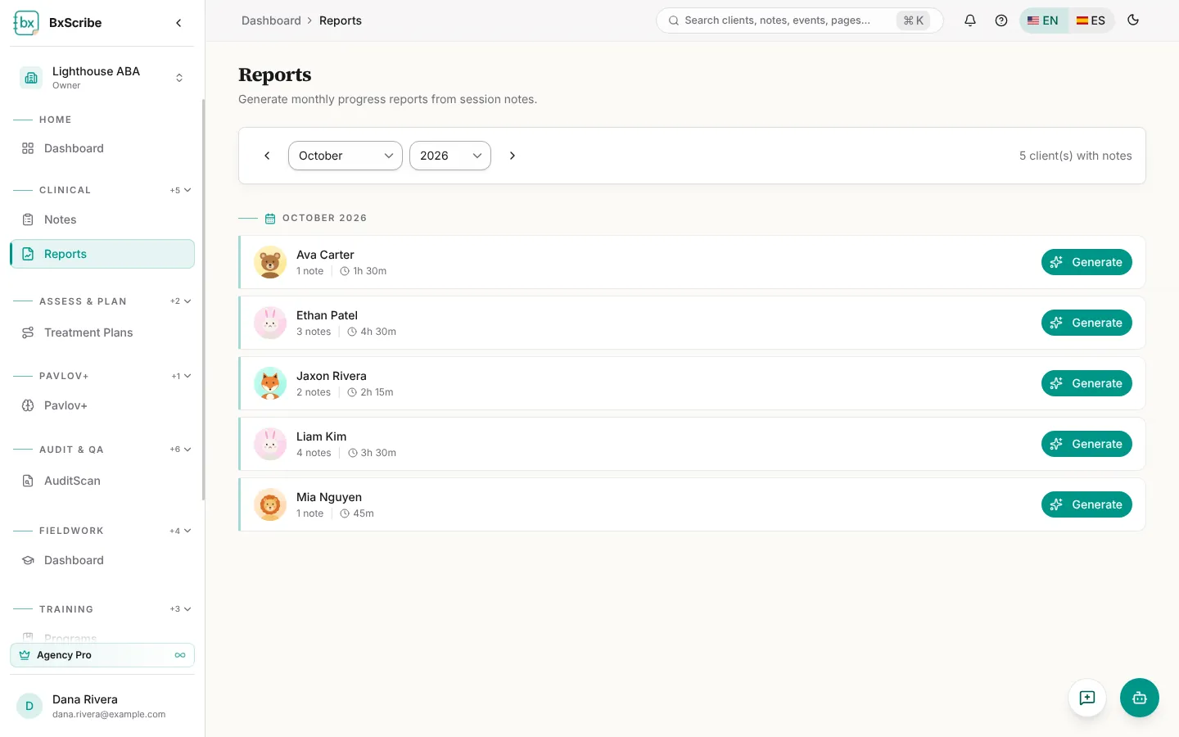This screenshot has width=1179, height=737.
Task: Open the feedback message icon button
Action: (x=1087, y=698)
